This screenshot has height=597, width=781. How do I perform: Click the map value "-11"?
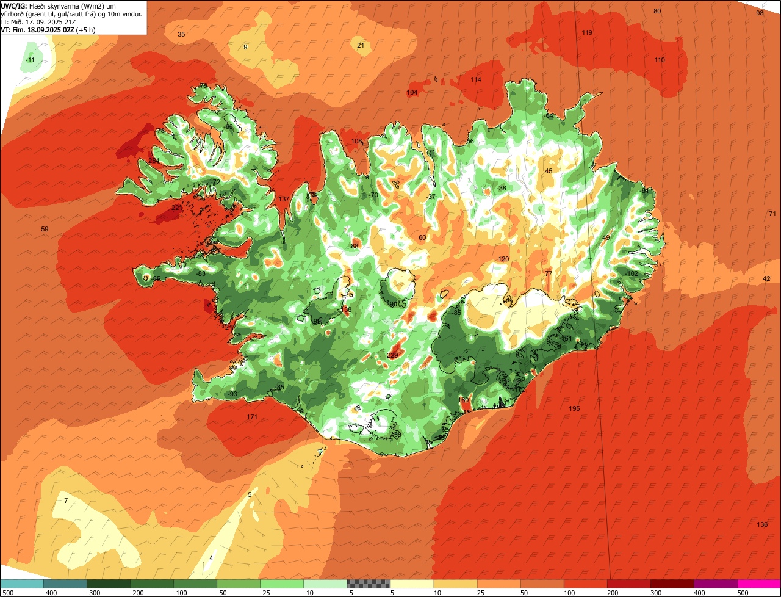[30, 60]
